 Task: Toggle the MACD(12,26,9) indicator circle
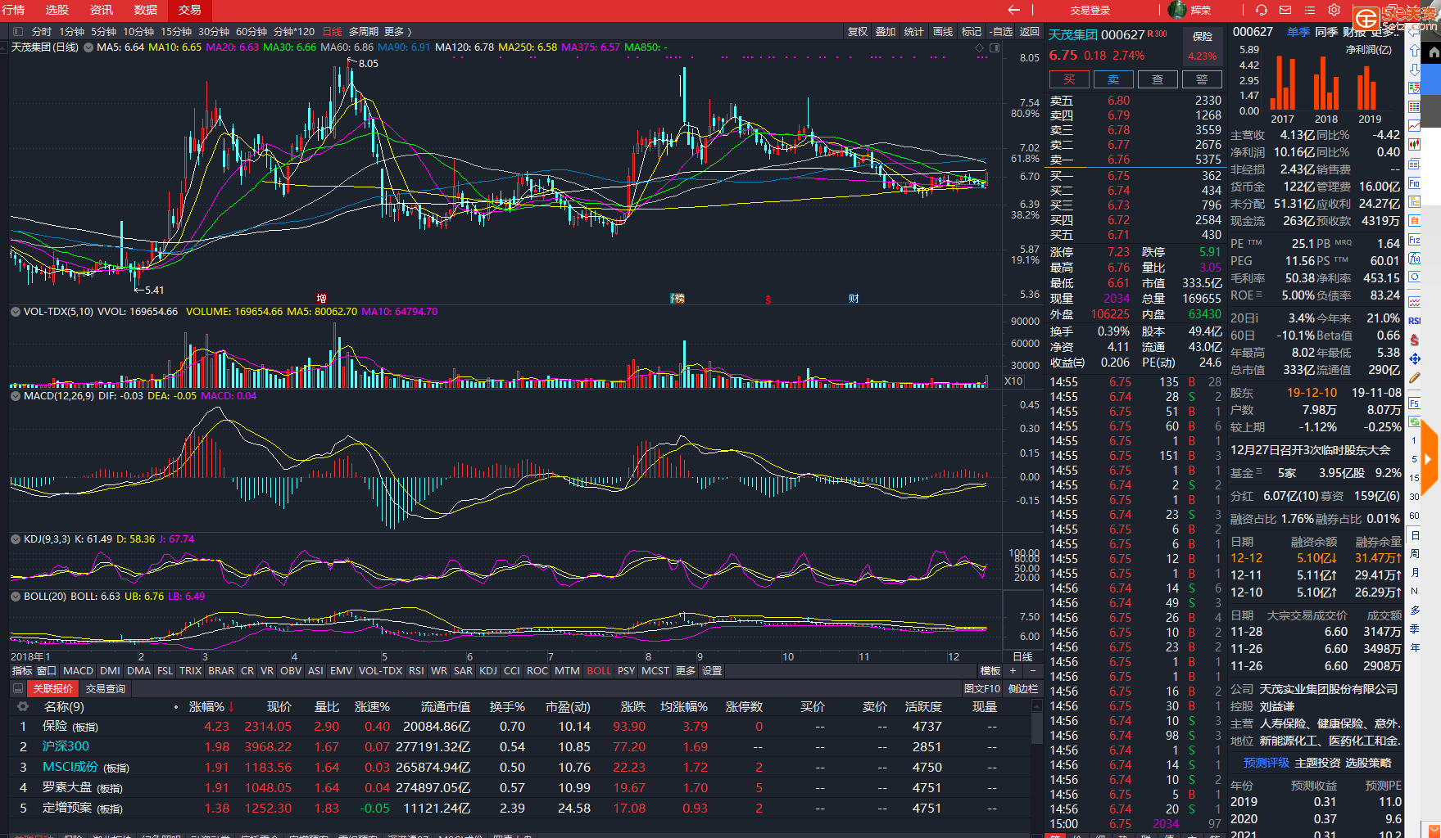coord(15,396)
